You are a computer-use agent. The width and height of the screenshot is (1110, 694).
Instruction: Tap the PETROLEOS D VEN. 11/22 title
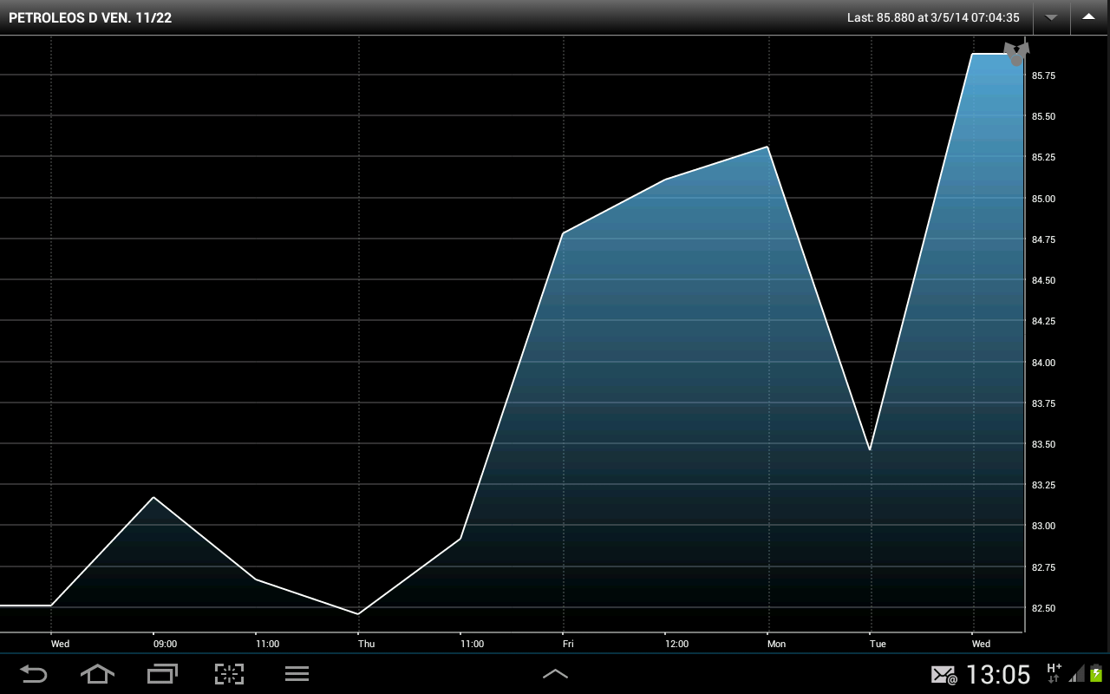pyautogui.click(x=90, y=17)
